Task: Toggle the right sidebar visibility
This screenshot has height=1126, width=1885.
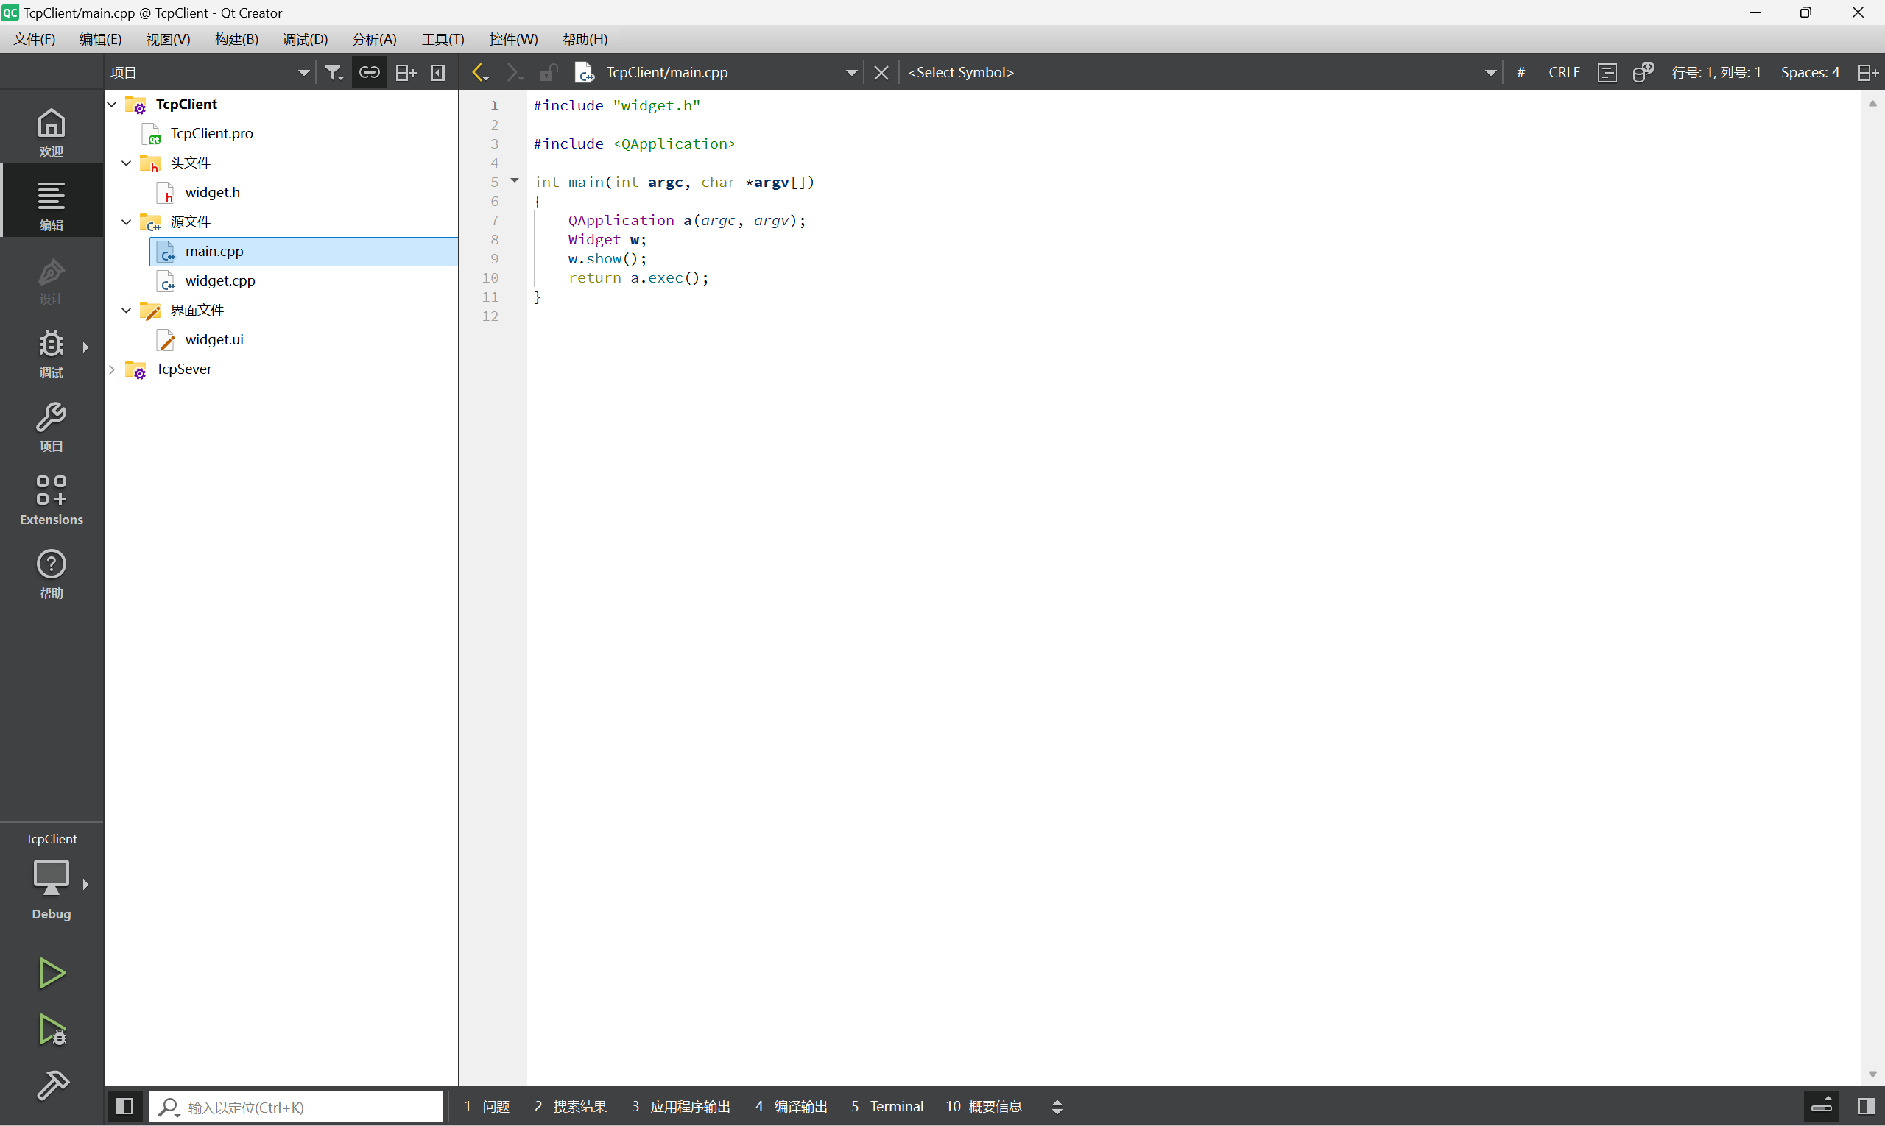Action: click(1866, 1106)
